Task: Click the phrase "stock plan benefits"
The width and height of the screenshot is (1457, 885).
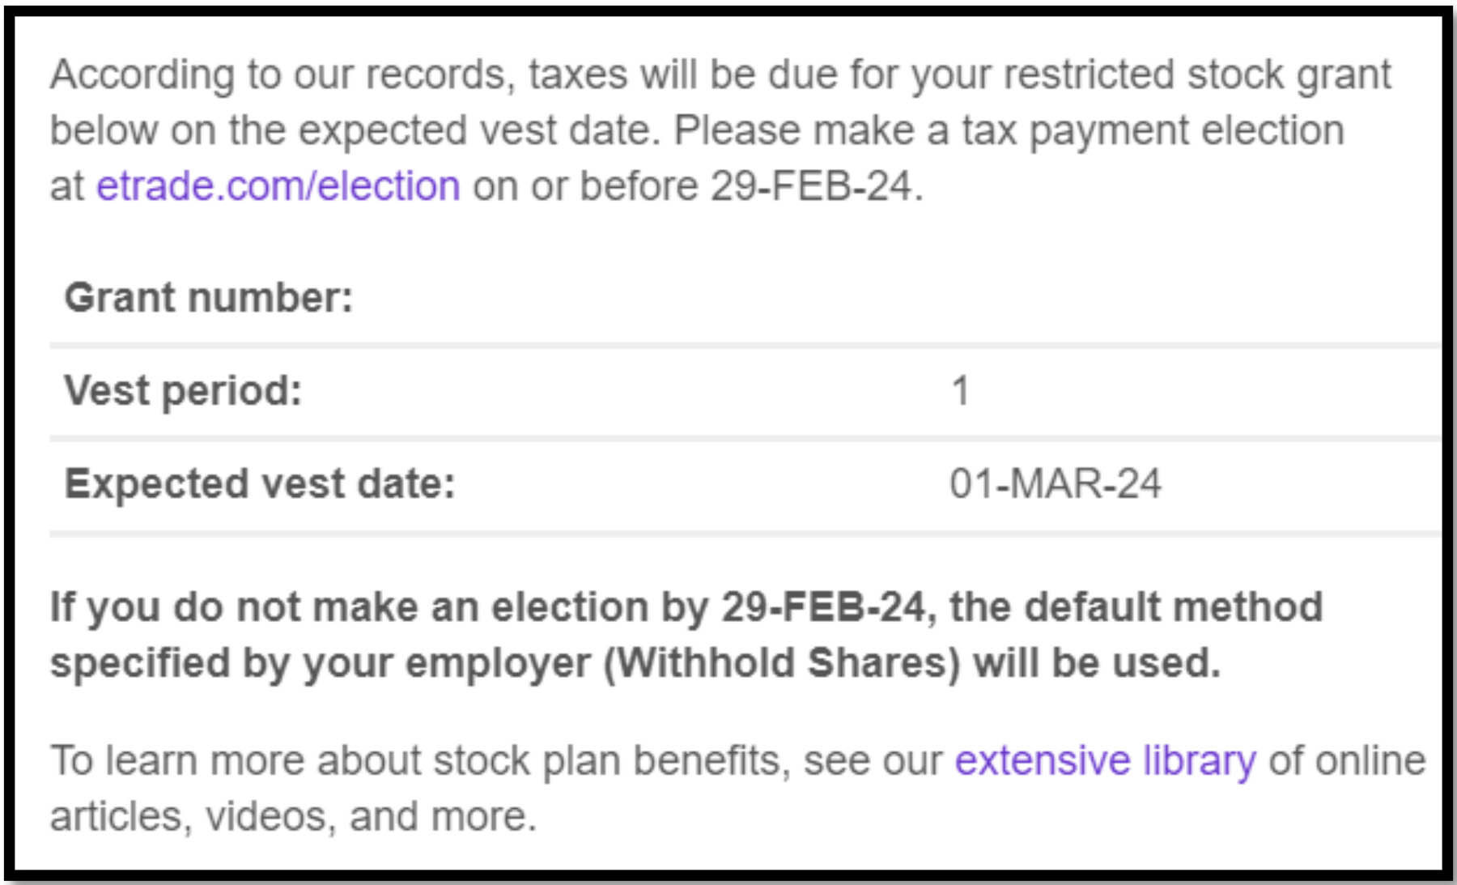Action: pos(612,761)
